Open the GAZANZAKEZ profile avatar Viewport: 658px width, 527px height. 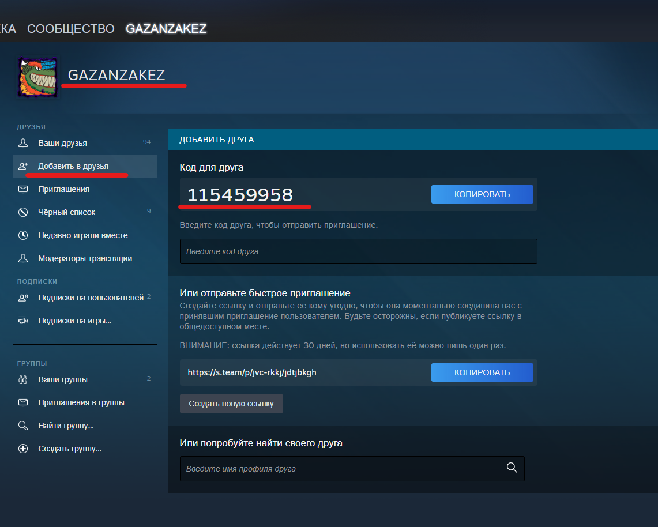coord(37,77)
